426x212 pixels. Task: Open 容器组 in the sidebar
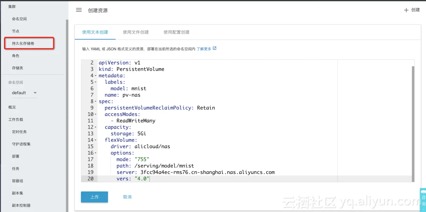pos(17,181)
